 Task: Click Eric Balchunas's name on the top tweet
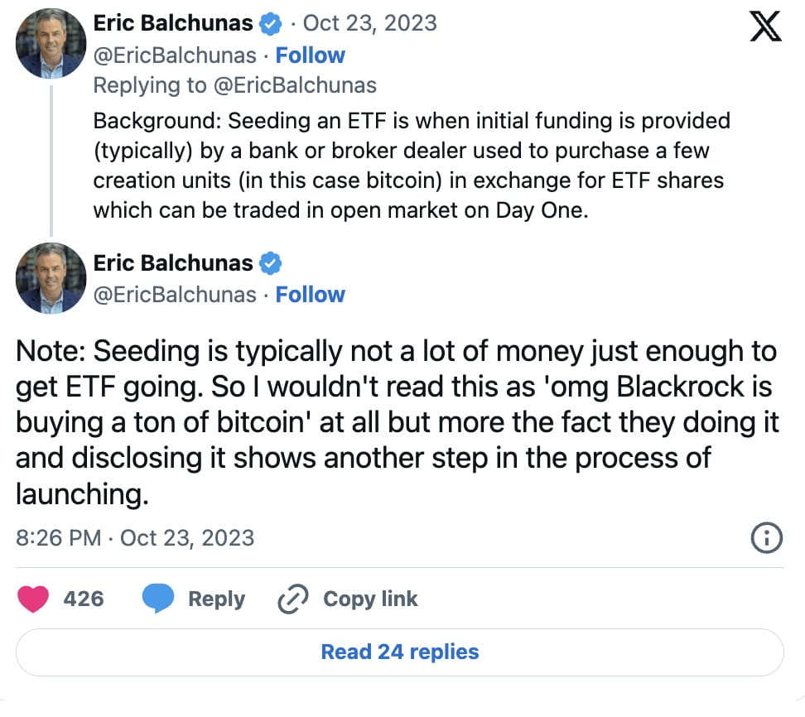[173, 22]
